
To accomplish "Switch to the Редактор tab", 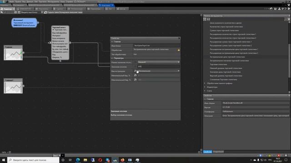I will tap(8, 9).
